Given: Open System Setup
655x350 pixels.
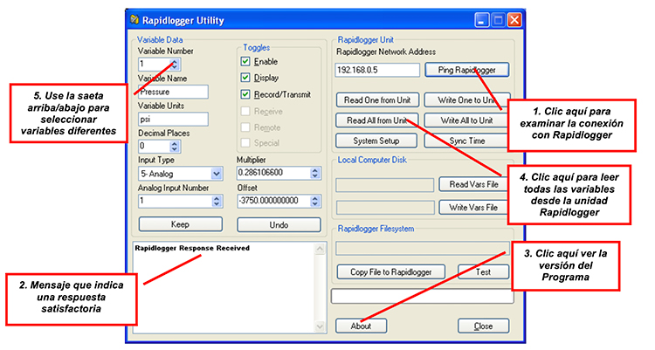Looking at the screenshot, I should coord(376,141).
